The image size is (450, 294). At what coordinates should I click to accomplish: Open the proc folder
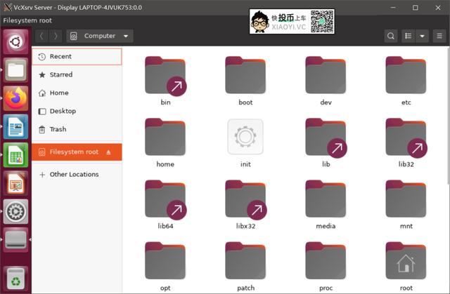point(326,261)
